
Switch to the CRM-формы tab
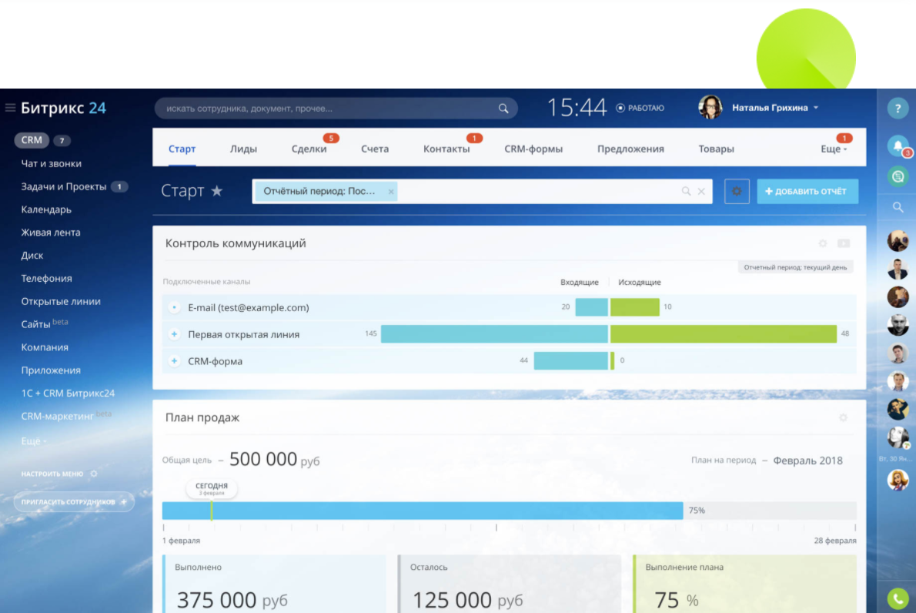[533, 149]
